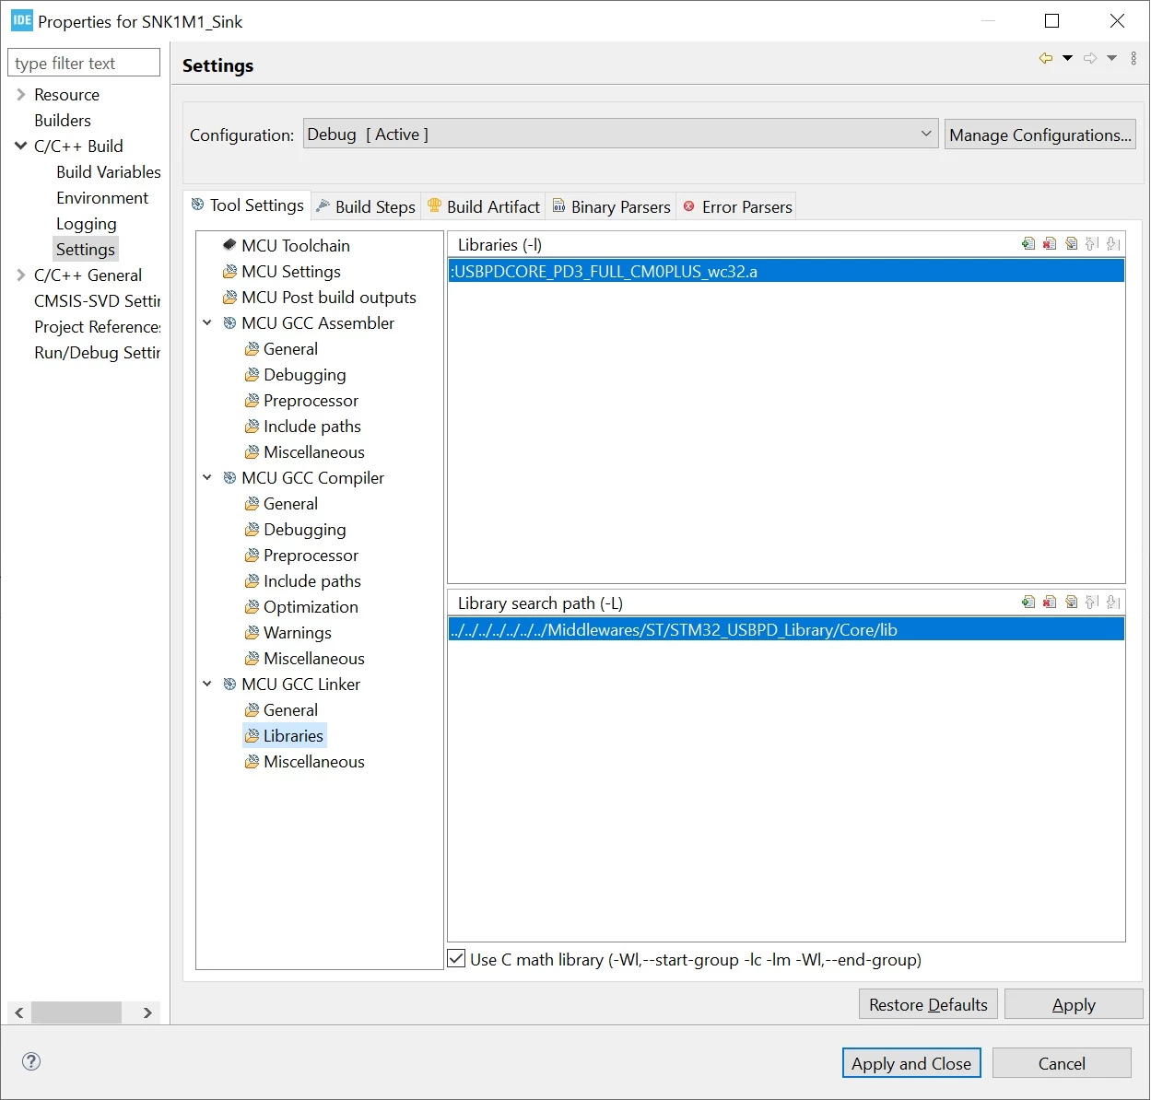Open the view menu three-dots icon
This screenshot has width=1151, height=1100.
click(1133, 58)
